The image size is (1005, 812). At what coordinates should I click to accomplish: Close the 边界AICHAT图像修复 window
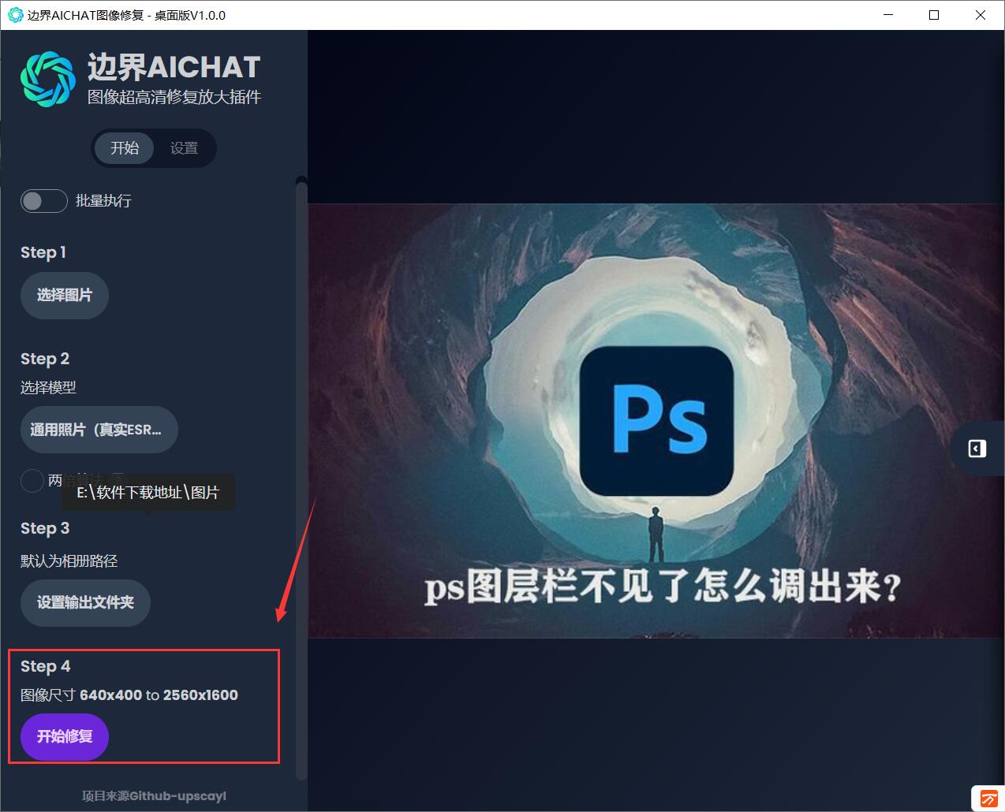pos(981,15)
